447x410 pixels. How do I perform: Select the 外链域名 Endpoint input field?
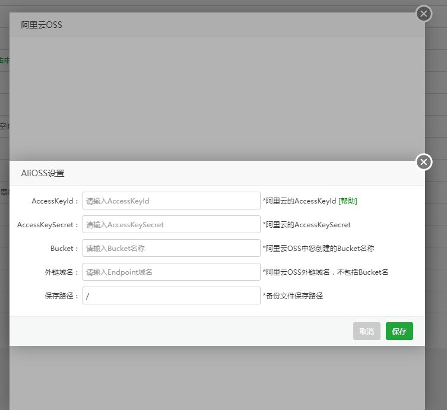(172, 272)
